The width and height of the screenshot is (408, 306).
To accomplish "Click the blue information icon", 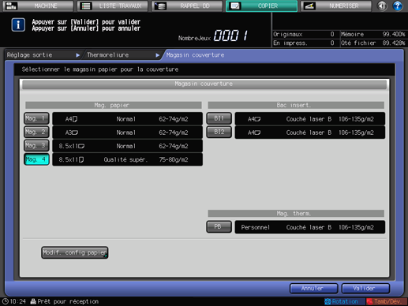I will tap(18, 25).
